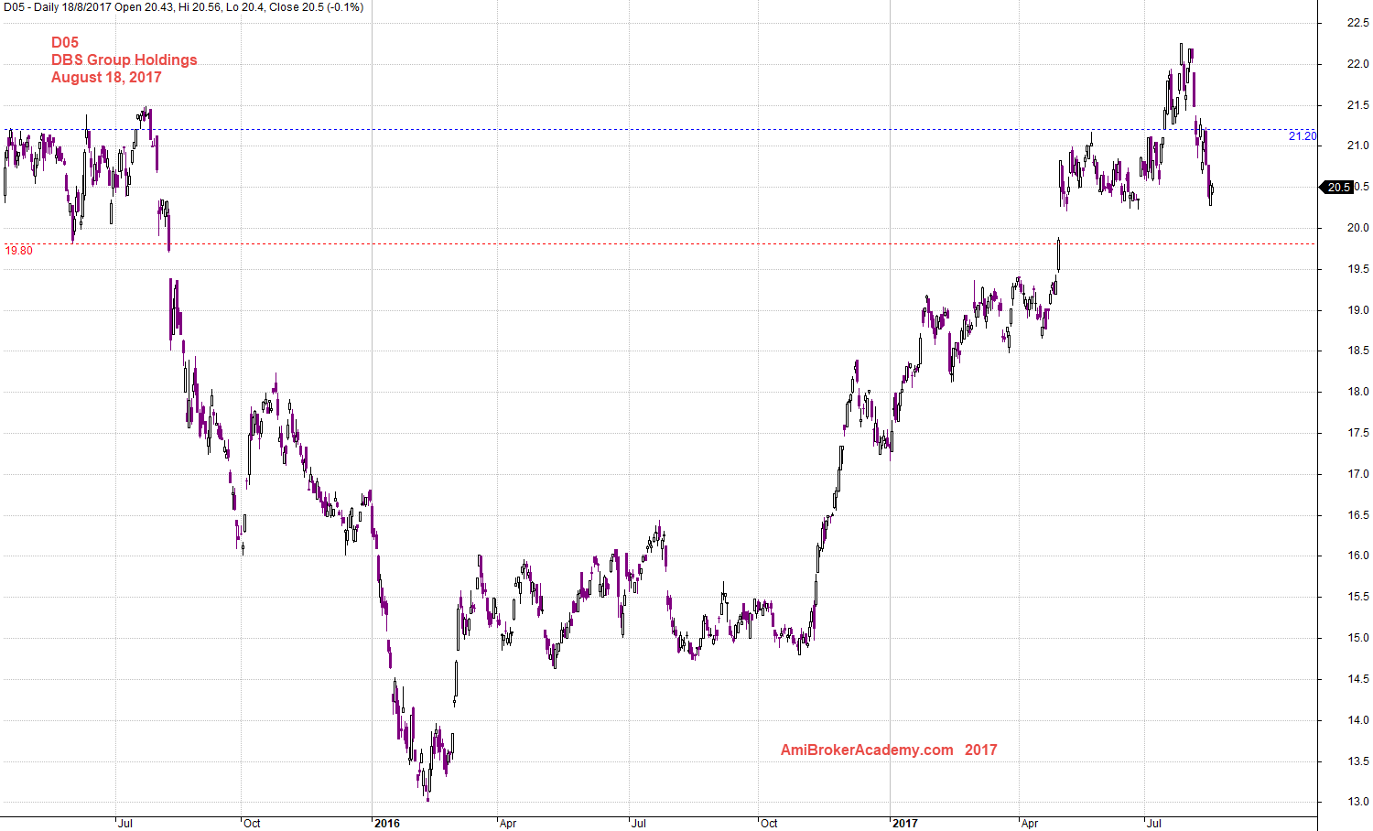Select the D05 ticker label
The height and width of the screenshot is (831, 1373).
click(65, 42)
